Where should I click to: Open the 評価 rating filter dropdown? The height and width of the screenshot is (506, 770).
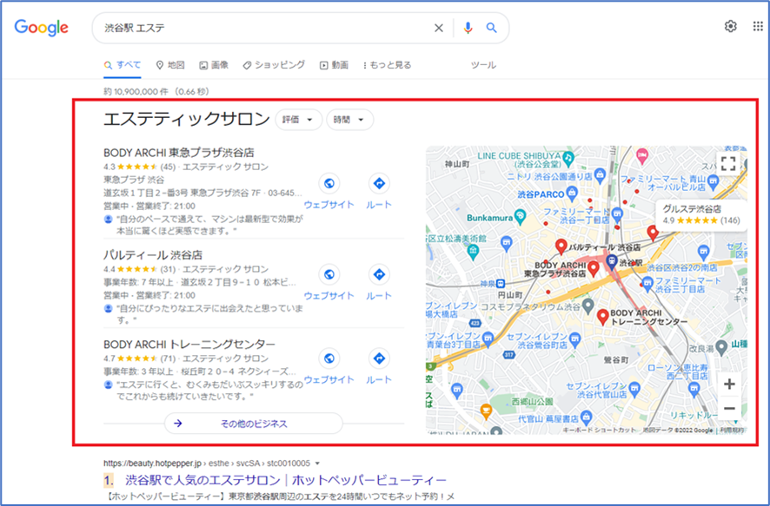click(x=299, y=120)
